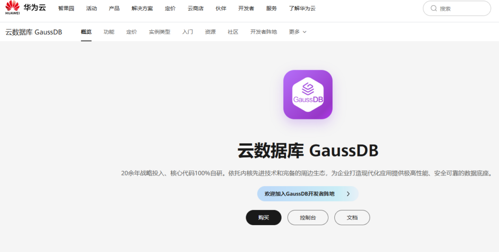Image resolution: width=499 pixels, height=252 pixels.
Task: Click the black 购买 button
Action: point(264,217)
